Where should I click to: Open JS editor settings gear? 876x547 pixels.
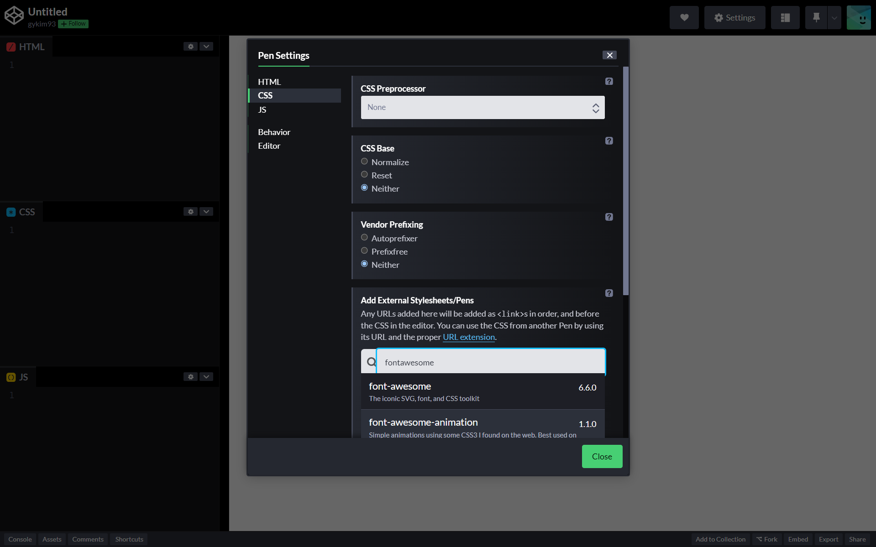click(x=190, y=377)
